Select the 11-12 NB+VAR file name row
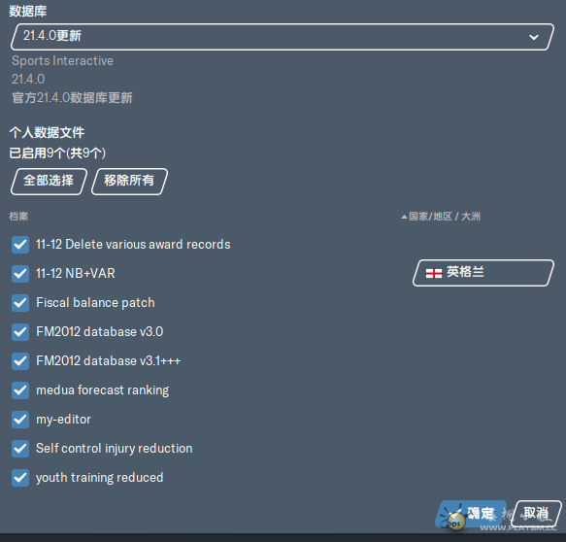The image size is (566, 542). tap(76, 273)
